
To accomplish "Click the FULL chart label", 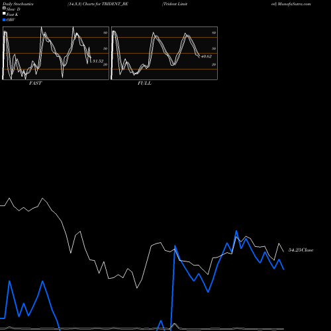I will pyautogui.click(x=144, y=83).
